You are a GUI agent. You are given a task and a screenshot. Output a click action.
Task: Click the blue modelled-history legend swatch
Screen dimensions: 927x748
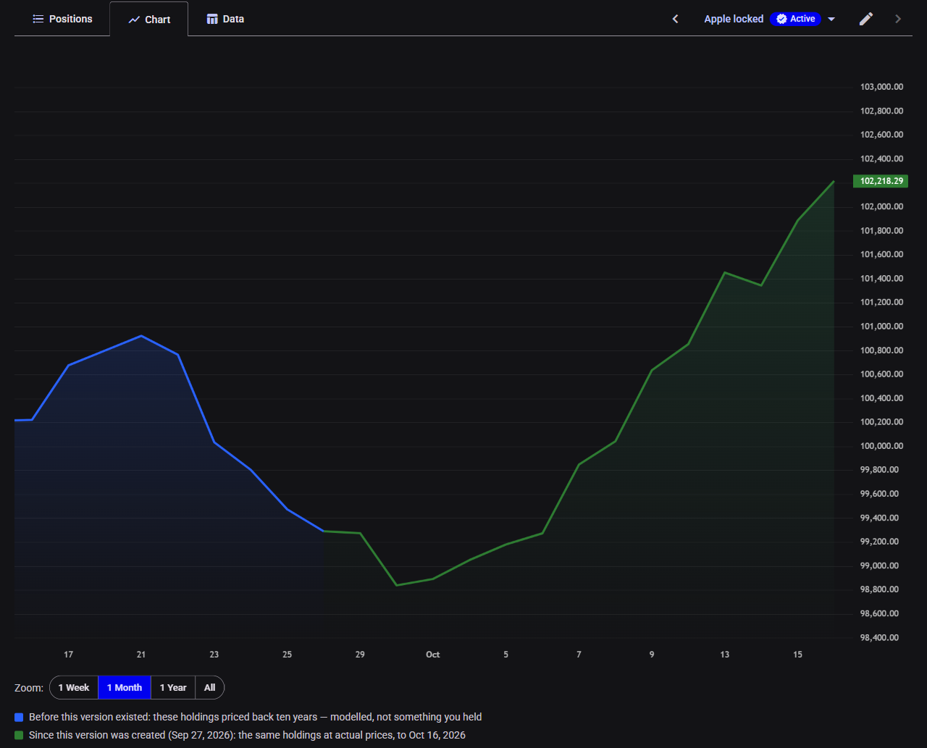(x=19, y=717)
